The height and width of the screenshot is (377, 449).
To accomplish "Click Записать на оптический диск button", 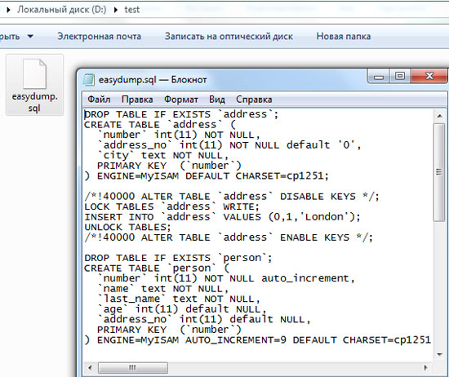I will 229,37.
